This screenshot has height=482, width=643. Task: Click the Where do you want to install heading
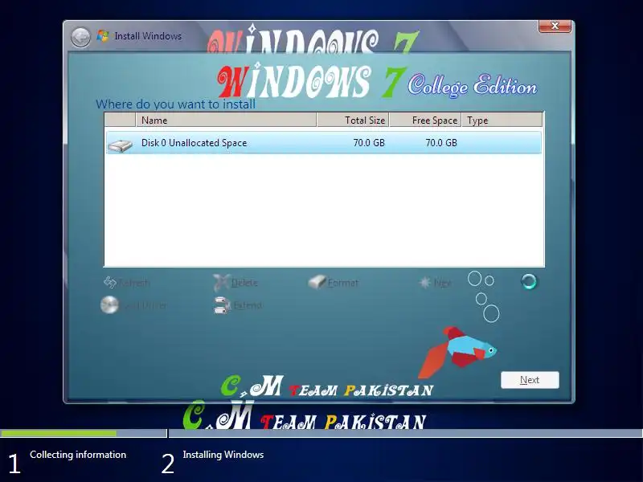click(x=175, y=104)
